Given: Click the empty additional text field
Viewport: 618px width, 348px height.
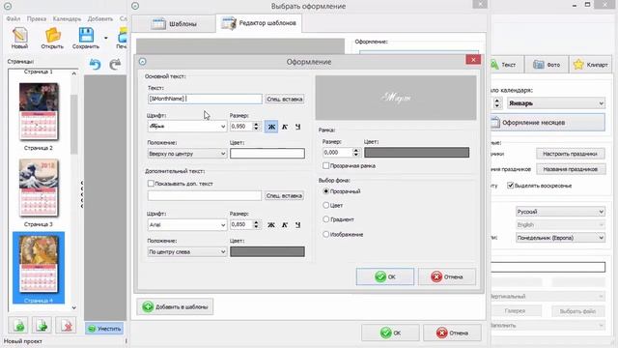Looking at the screenshot, I should click(x=205, y=195).
